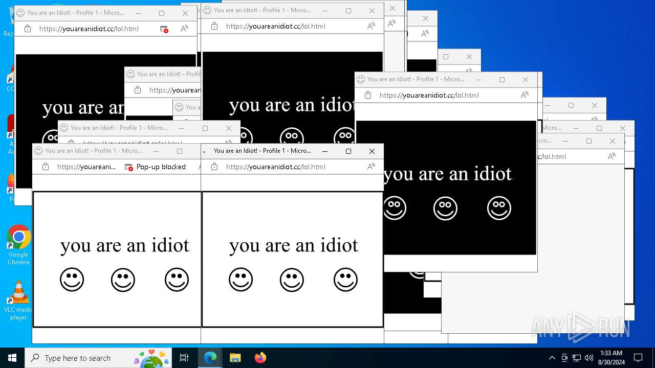This screenshot has height=368, width=655.
Task: Click Read aloud icon in the 'c/lol.html' window
Action: tap(612, 156)
